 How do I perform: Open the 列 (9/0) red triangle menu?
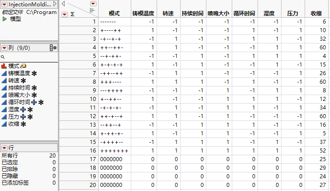[5, 48]
